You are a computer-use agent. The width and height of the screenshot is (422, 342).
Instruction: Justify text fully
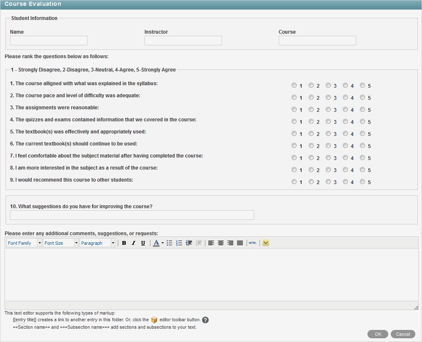240,243
